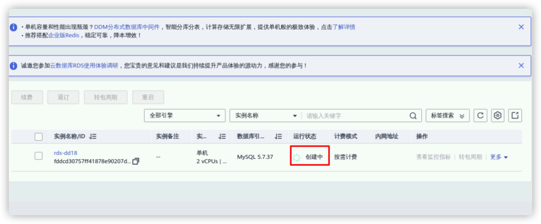The image size is (541, 224).
Task: Sort by instance name/ID column icon
Action: [x=93, y=136]
